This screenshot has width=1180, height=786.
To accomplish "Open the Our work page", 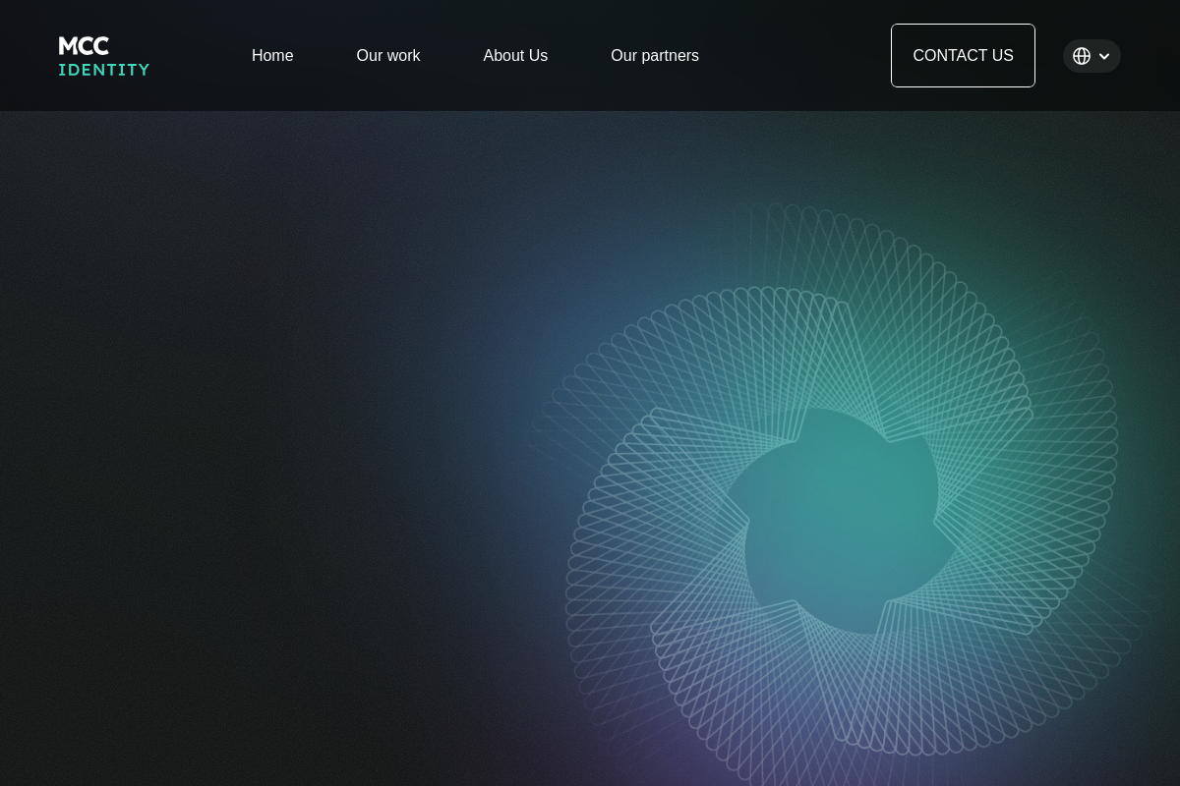I will click(x=387, y=56).
